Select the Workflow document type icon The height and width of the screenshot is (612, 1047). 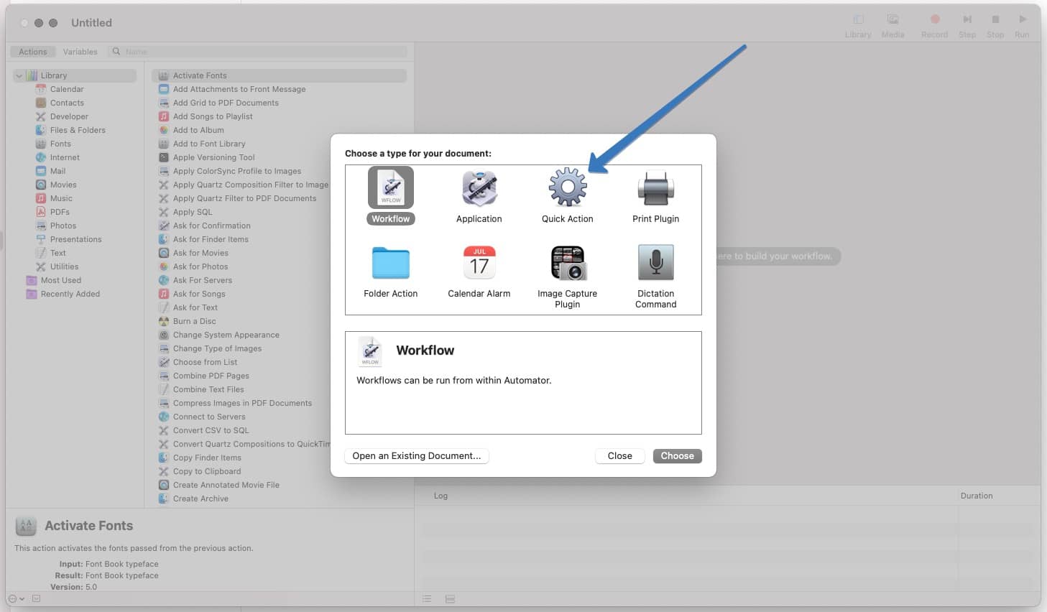coord(391,187)
